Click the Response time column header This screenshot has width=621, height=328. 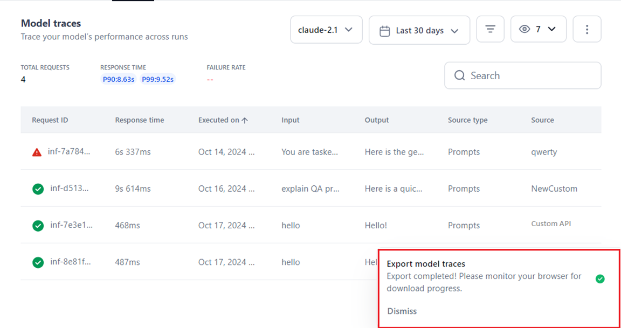tap(139, 120)
